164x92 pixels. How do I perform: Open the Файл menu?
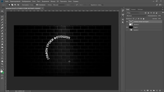[7, 1]
